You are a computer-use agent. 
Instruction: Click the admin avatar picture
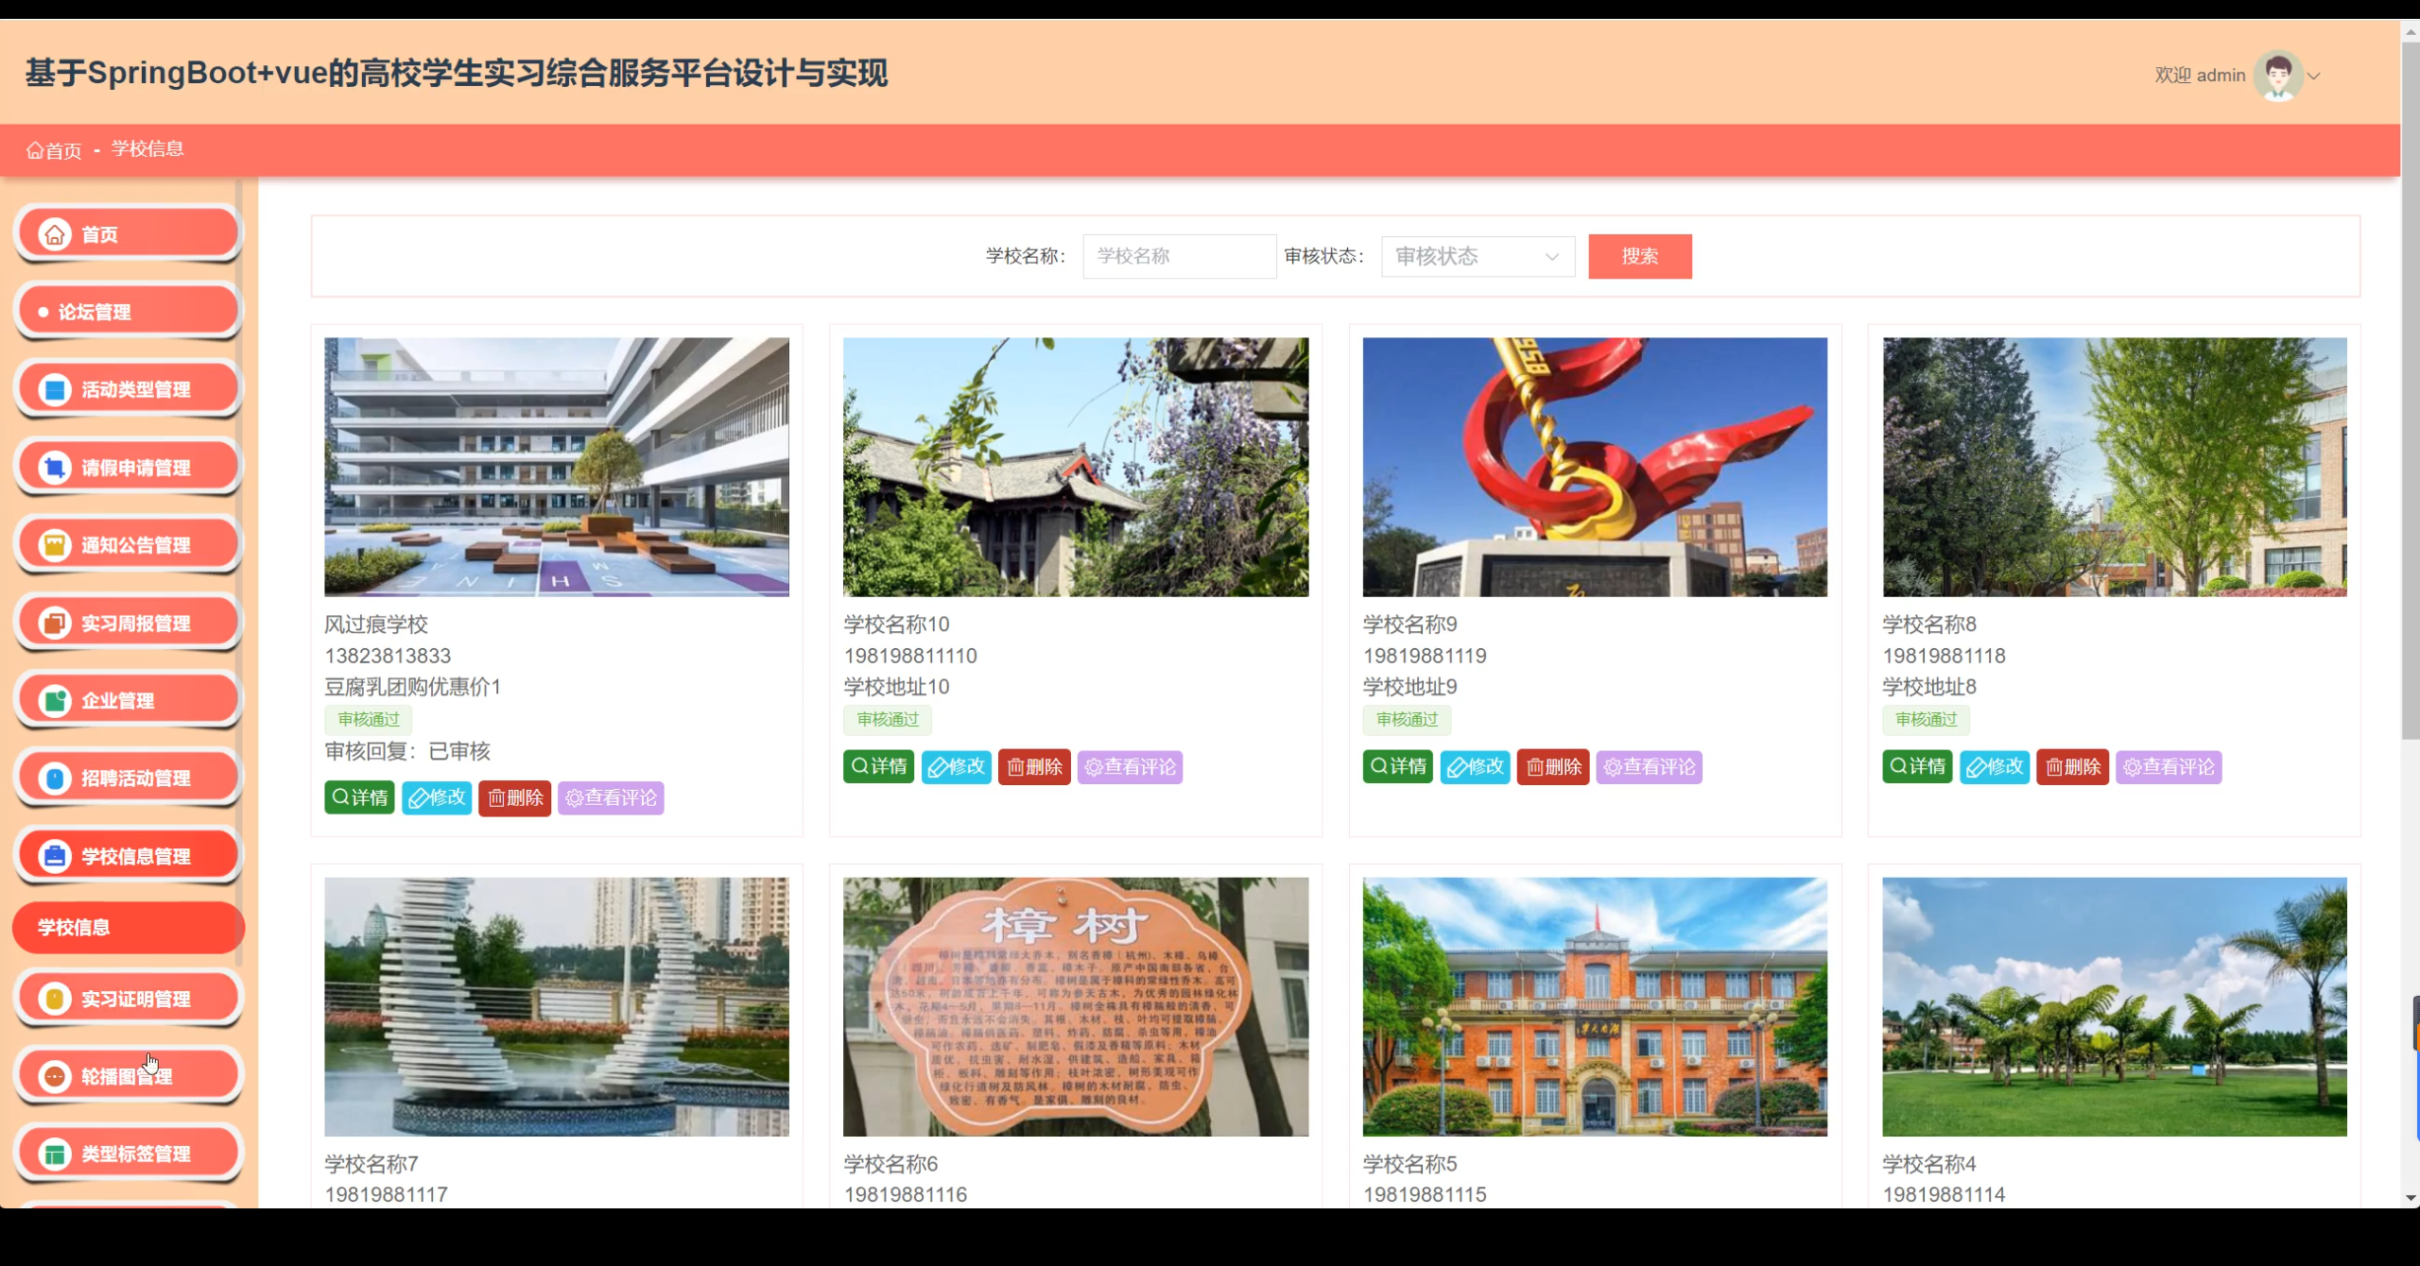pyautogui.click(x=2278, y=76)
